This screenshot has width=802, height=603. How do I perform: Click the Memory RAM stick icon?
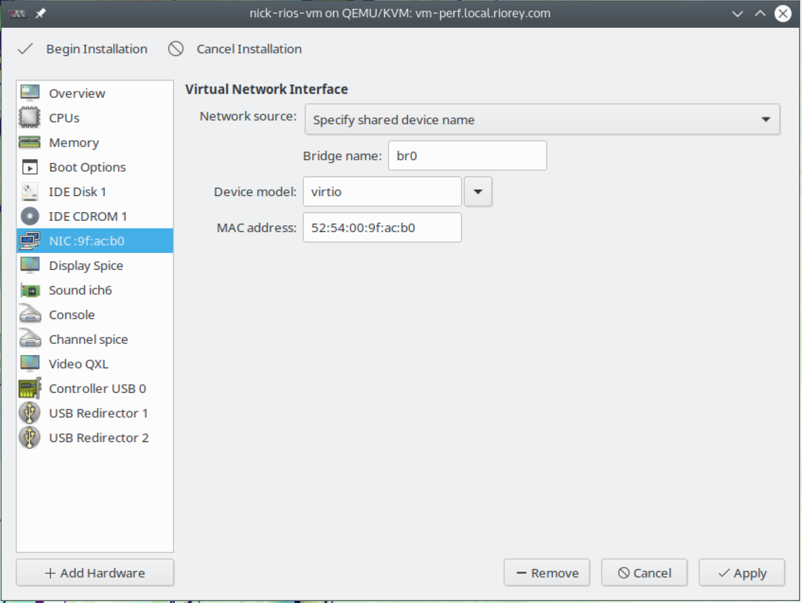pyautogui.click(x=30, y=142)
